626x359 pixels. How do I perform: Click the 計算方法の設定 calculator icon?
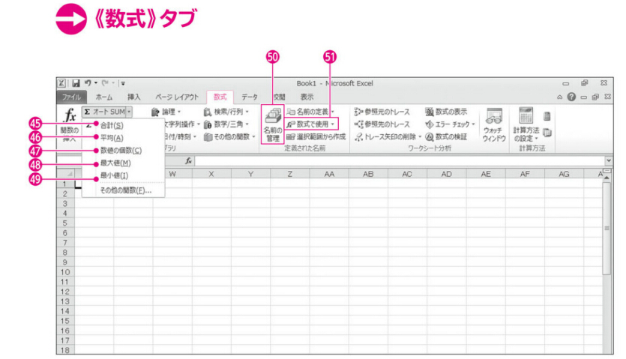point(526,115)
